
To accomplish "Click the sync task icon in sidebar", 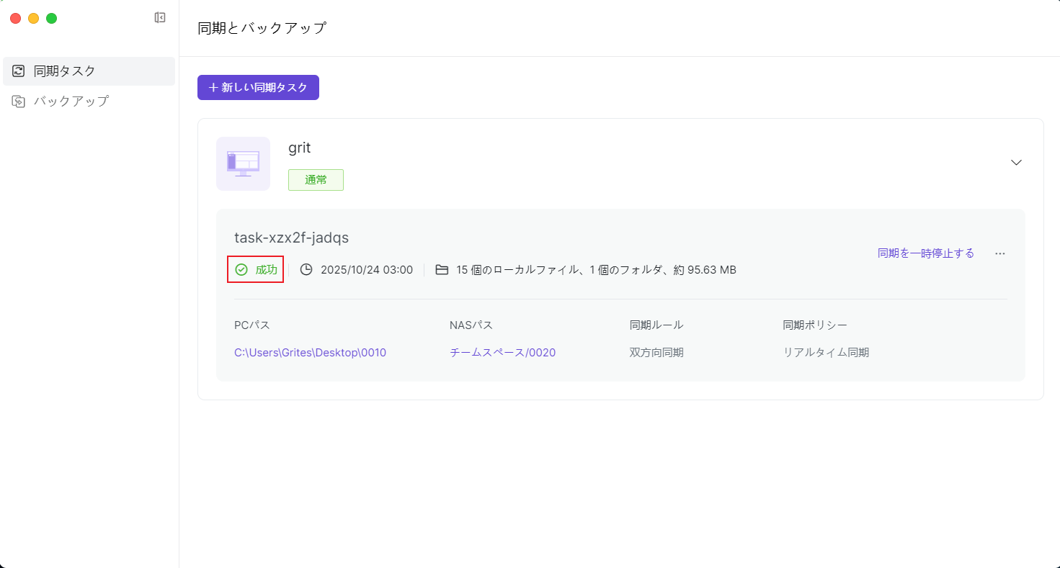I will [19, 71].
